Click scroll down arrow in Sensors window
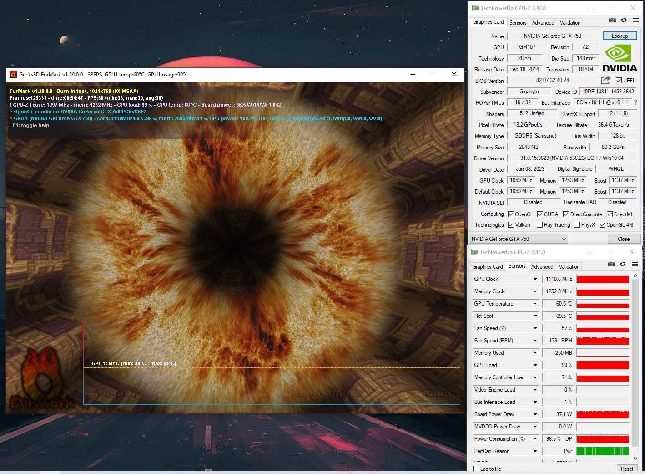 click(x=635, y=458)
